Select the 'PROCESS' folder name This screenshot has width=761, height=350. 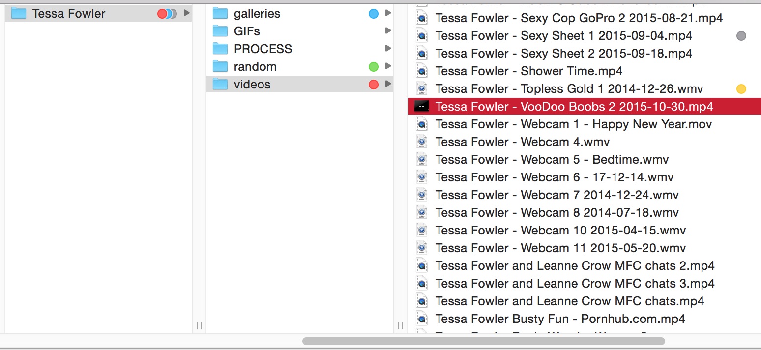pyautogui.click(x=263, y=49)
